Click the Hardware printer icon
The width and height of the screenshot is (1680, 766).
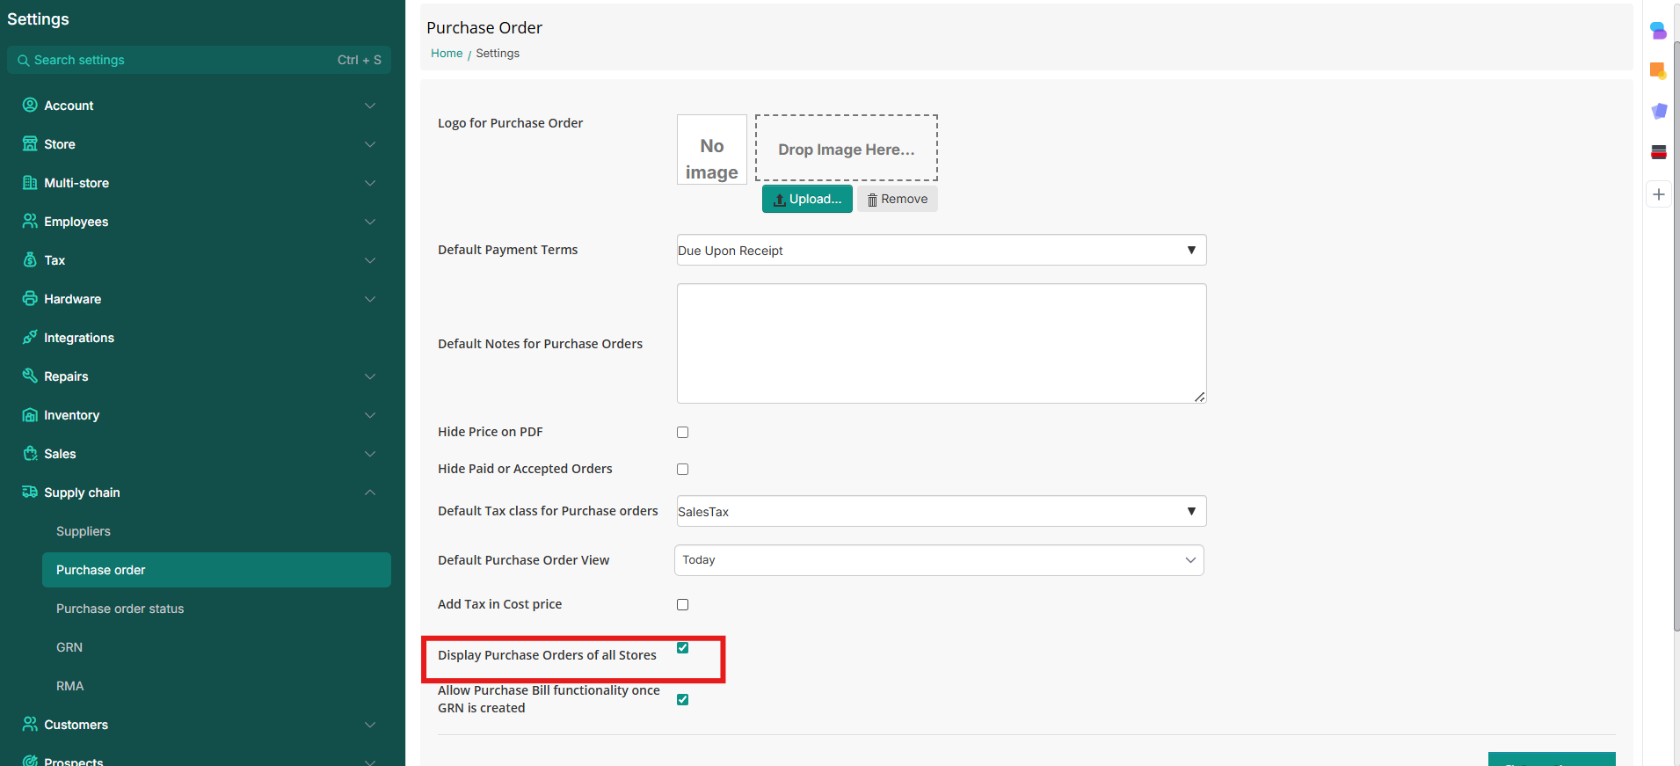pos(30,299)
